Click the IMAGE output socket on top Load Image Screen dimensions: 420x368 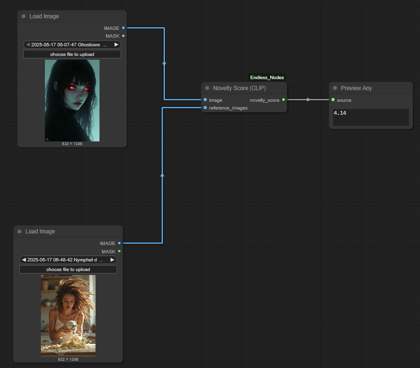coord(124,27)
